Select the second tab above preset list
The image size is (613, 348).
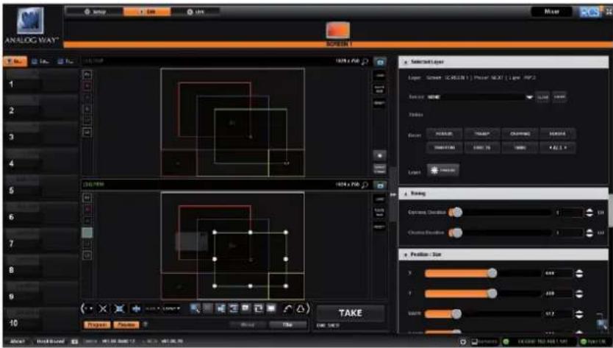pos(40,62)
